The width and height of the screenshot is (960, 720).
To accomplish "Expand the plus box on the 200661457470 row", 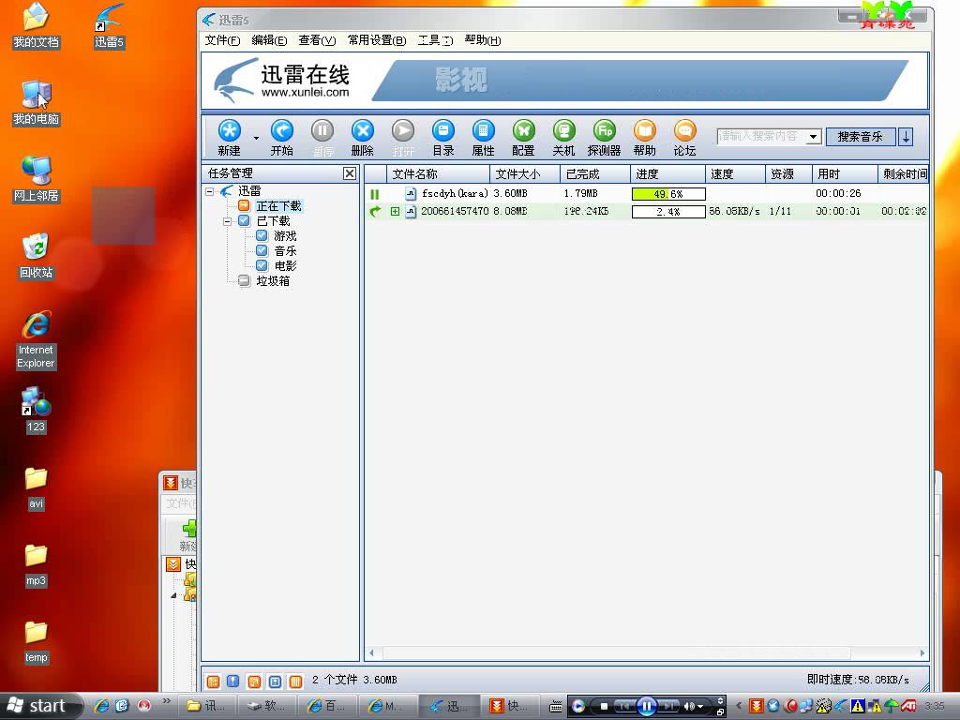I will pyautogui.click(x=395, y=211).
